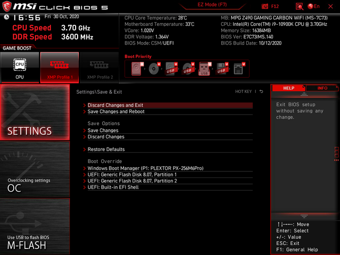340x255 pixels.
Task: Click the CPU Core Temperature reading
Action: tap(156, 18)
